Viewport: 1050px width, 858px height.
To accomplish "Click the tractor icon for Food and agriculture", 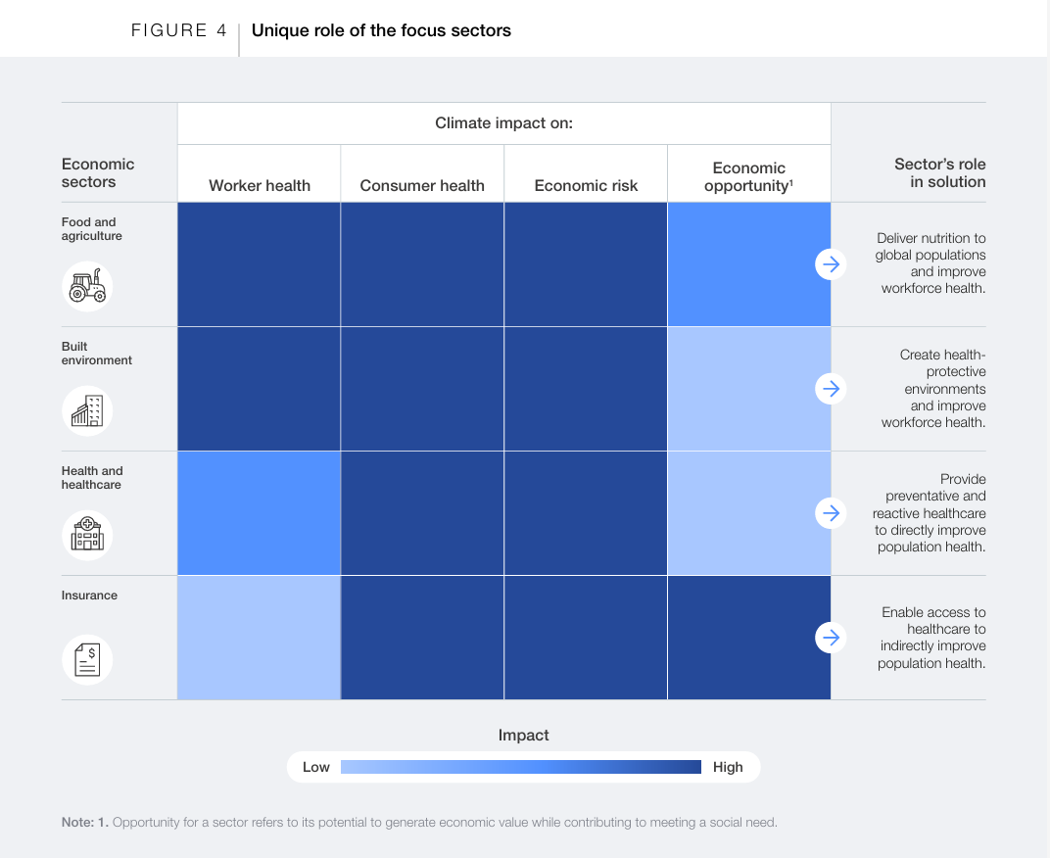I will point(87,287).
